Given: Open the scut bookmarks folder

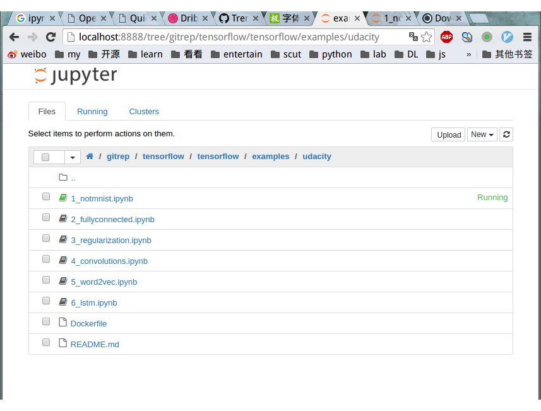Looking at the screenshot, I should [x=286, y=54].
